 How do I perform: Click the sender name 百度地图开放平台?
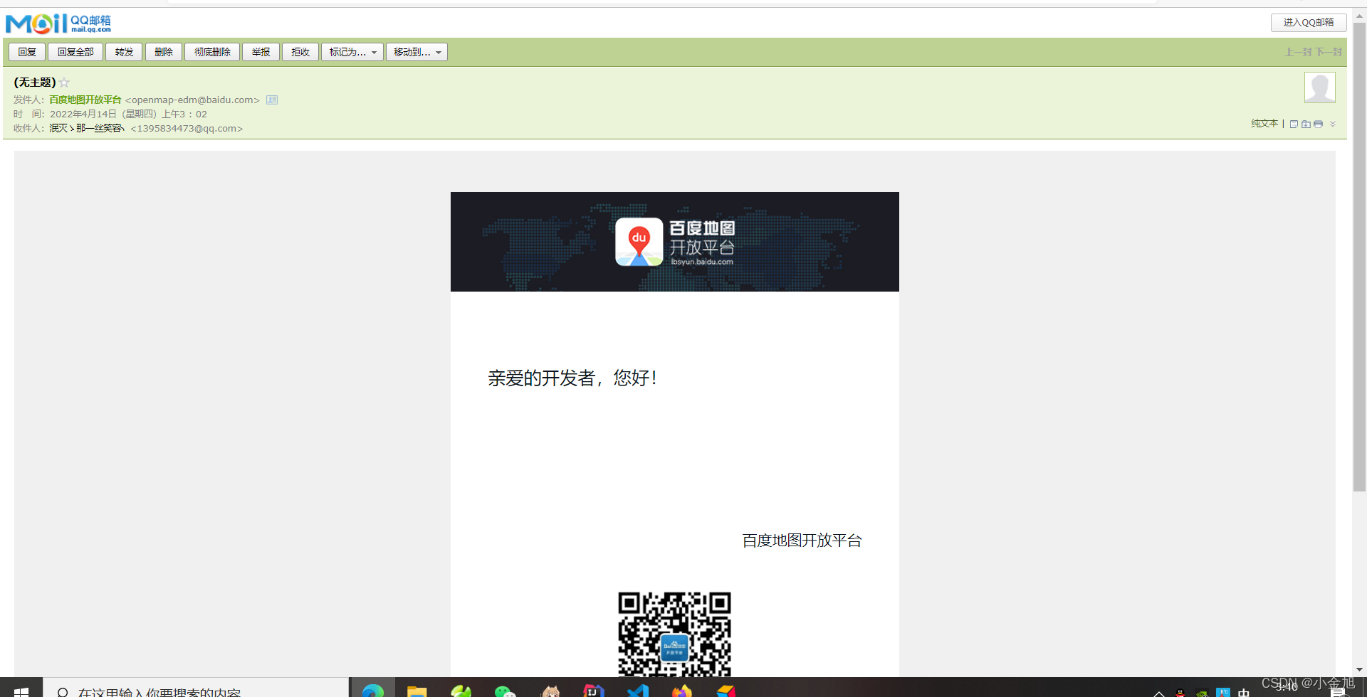(x=85, y=100)
